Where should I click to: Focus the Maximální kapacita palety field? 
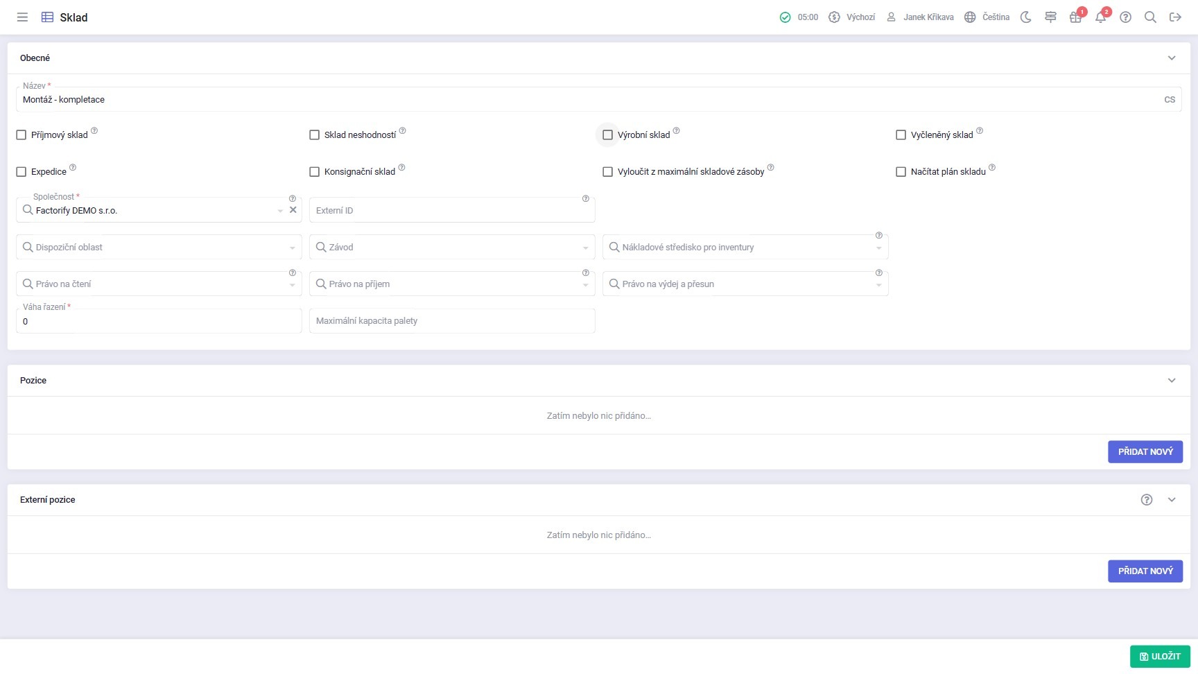[x=452, y=321]
